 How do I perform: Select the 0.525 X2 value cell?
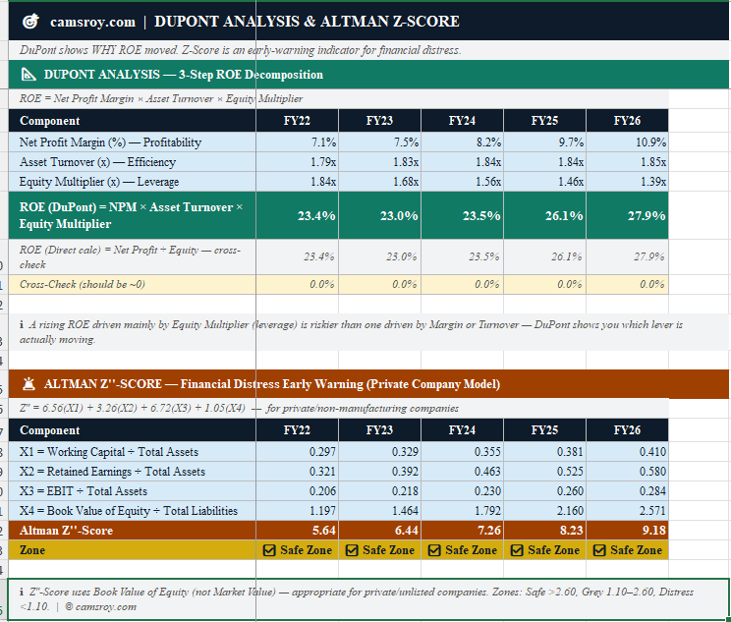(x=544, y=472)
